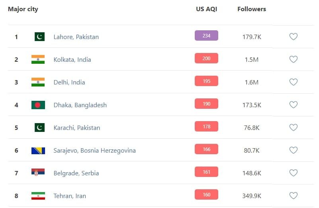Click the India flag next to Kolkata
The image size is (319, 208).
click(x=38, y=59)
